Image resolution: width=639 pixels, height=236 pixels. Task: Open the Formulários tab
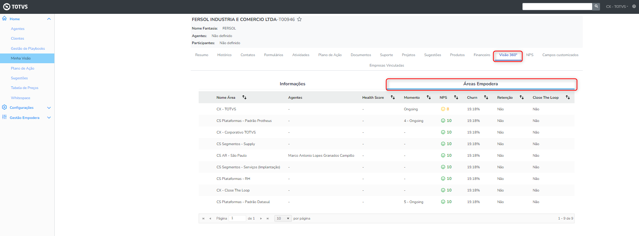click(x=274, y=55)
